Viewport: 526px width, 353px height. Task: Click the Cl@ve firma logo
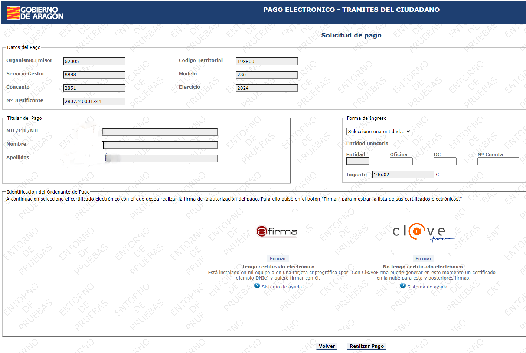(422, 232)
